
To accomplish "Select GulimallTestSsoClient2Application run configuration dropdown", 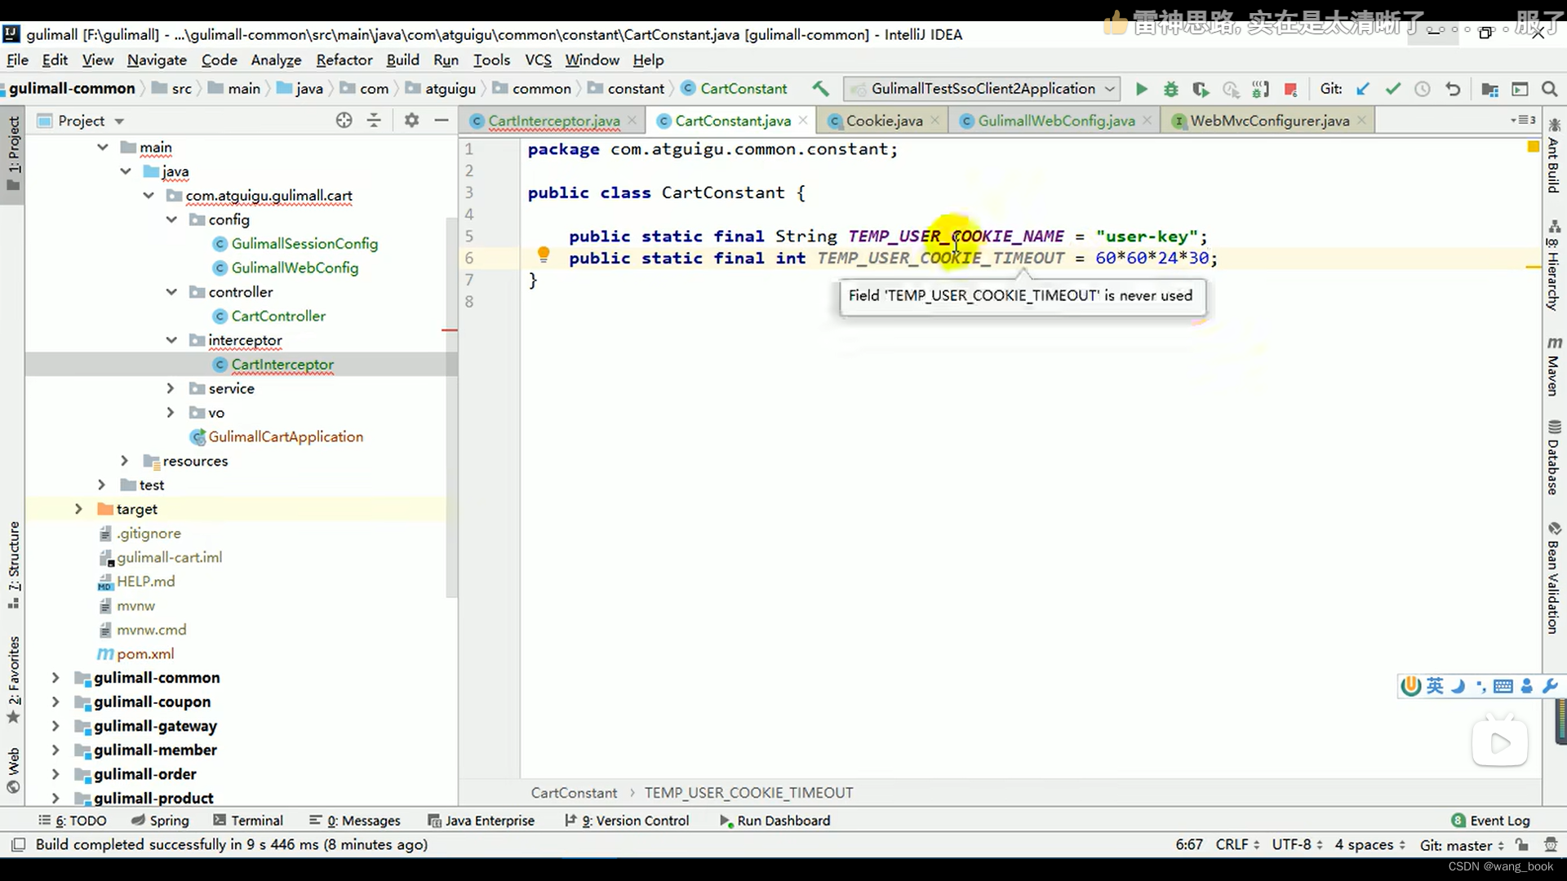I will point(989,88).
